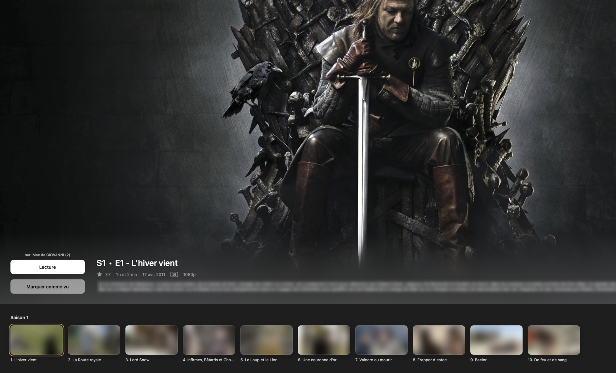Click the caption 7. Vaincre ou mourir
Viewport: 616px width, 373px height.
click(374, 360)
